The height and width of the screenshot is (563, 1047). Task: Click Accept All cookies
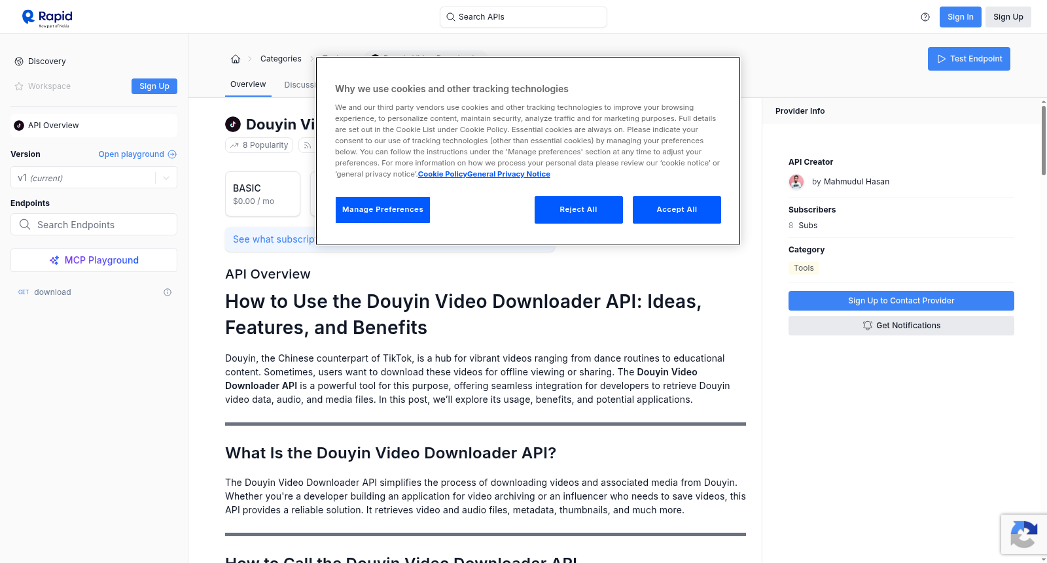(677, 210)
